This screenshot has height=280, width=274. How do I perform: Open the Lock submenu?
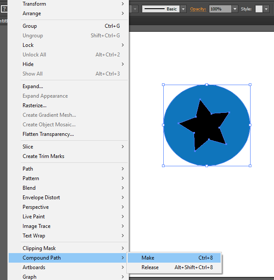[x=69, y=45]
